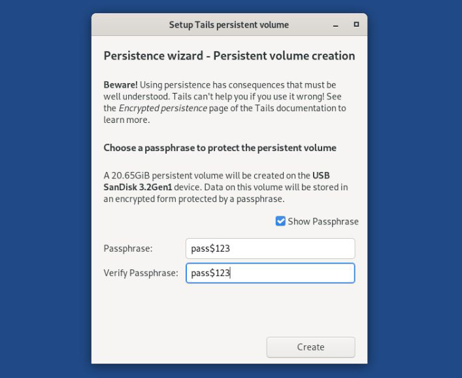The width and height of the screenshot is (462, 378).
Task: Click the title bar text 'Setup Tails persistent volume'
Action: click(x=229, y=25)
